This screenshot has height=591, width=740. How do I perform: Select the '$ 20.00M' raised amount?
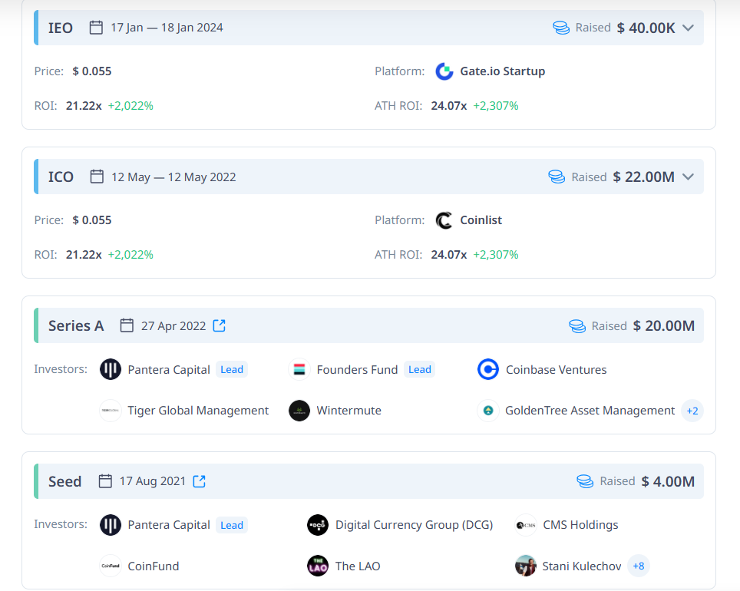664,325
